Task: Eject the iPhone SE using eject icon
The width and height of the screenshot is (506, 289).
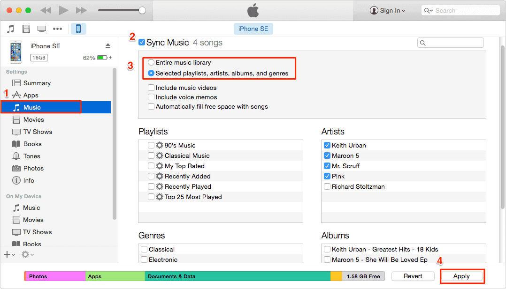Action: tap(107, 46)
